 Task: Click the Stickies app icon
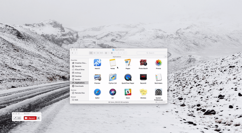143,92
